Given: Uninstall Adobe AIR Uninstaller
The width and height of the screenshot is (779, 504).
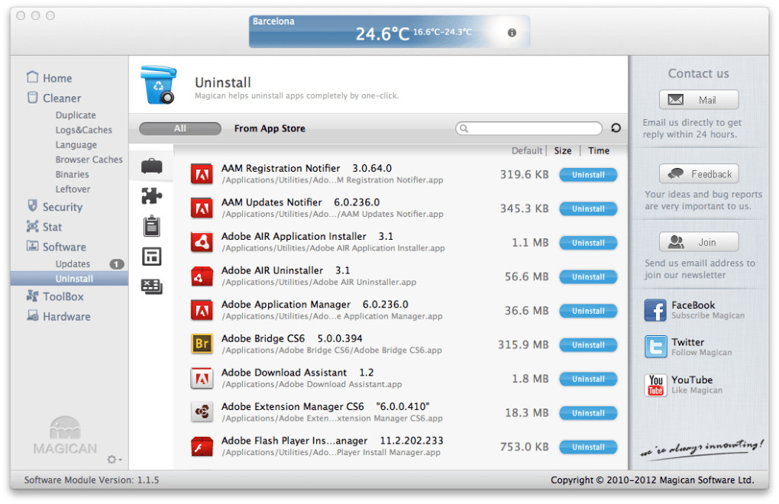Looking at the screenshot, I should (588, 276).
